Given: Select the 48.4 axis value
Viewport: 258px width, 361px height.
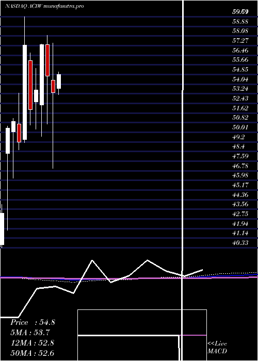Looking at the screenshot, I should click(x=239, y=146).
